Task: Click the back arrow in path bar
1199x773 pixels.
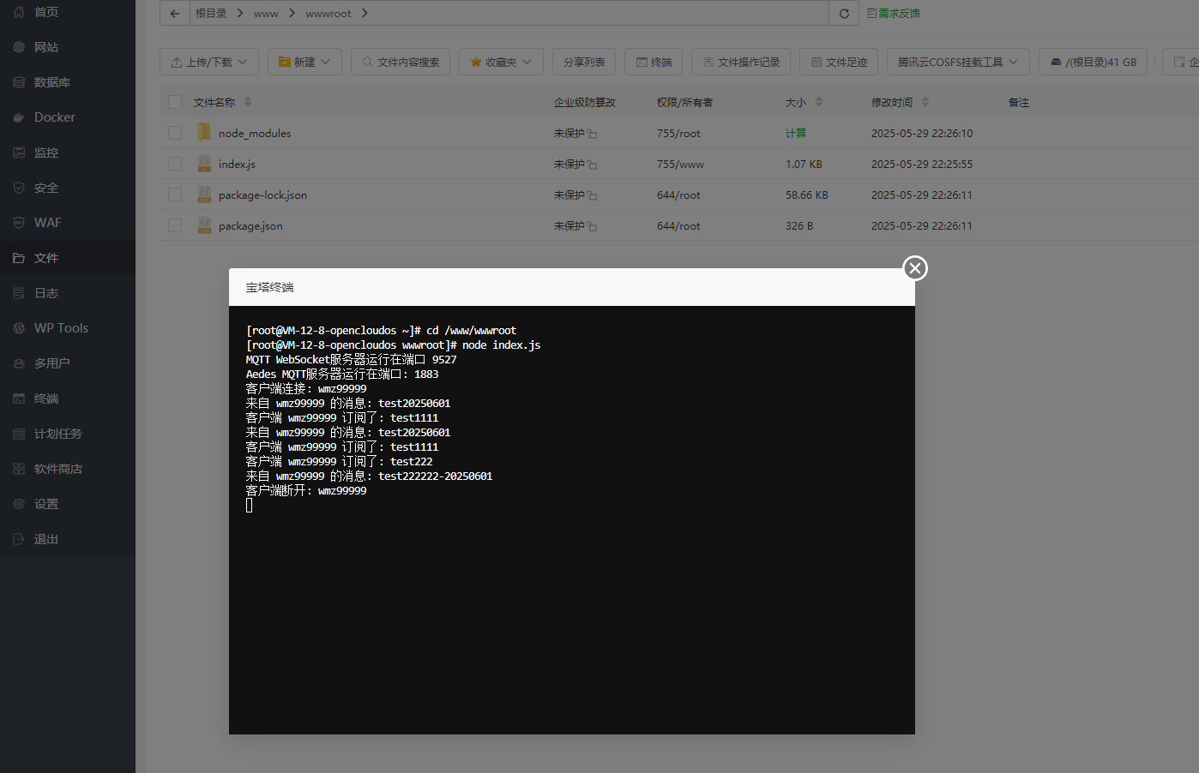Action: [x=175, y=14]
